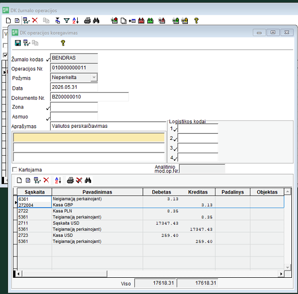The image size is (298, 294).
Task: Click the printer icon in journal window toolbar
Action: tap(87, 20)
